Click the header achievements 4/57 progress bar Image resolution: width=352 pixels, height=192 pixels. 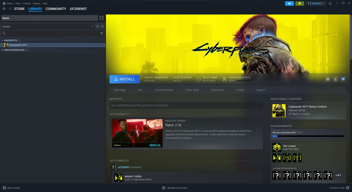(x=243, y=81)
